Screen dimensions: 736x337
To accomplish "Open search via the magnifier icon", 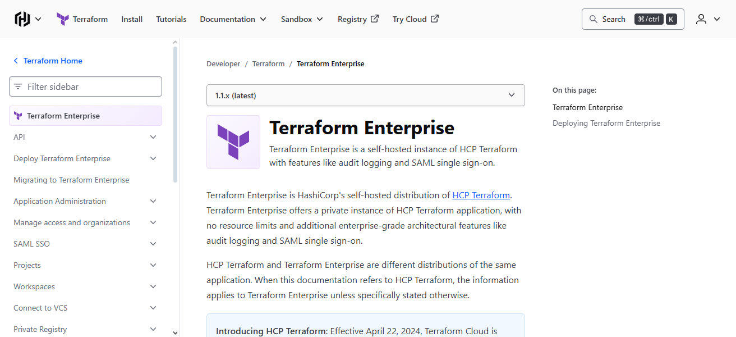I will coord(593,19).
